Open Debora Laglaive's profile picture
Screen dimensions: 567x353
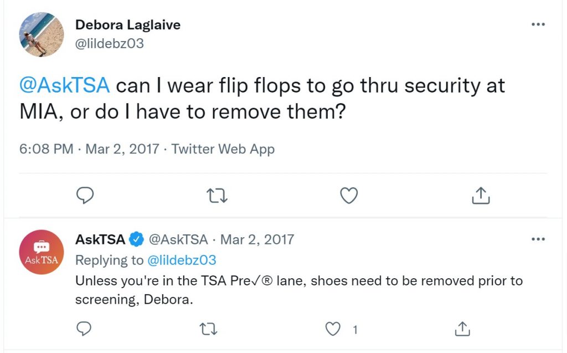(x=42, y=35)
